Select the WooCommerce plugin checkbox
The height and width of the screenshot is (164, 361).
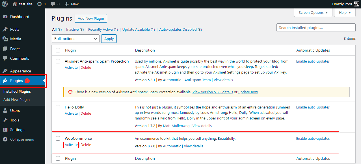tap(58, 138)
